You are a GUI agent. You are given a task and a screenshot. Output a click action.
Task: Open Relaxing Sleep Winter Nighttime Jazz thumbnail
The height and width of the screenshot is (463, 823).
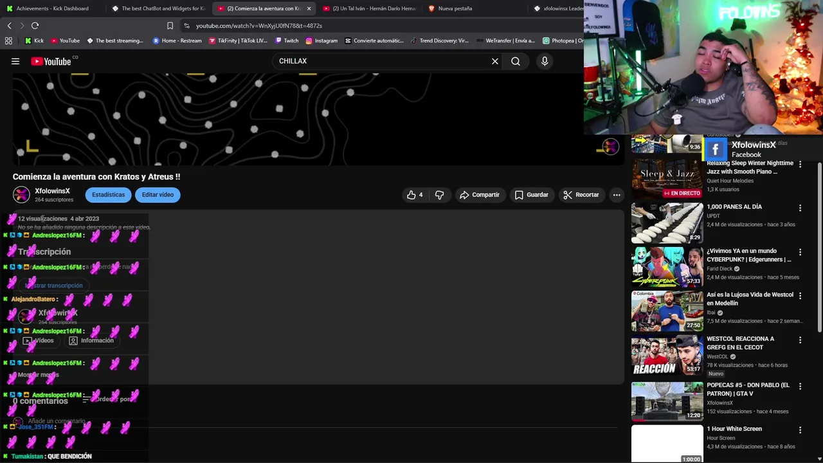coord(667,178)
